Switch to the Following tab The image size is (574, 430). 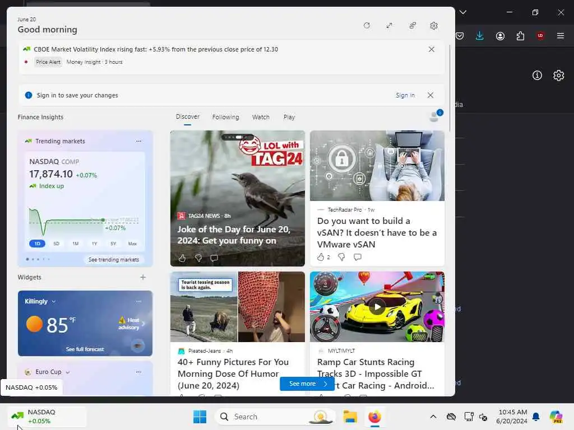225,117
